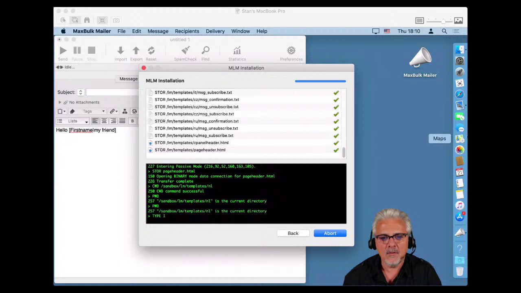Image resolution: width=521 pixels, height=293 pixels.
Task: Click the Export up-arrow icon
Action: pyautogui.click(x=136, y=50)
